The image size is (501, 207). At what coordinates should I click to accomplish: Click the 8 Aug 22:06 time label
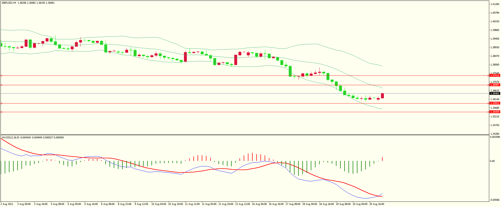125,204
